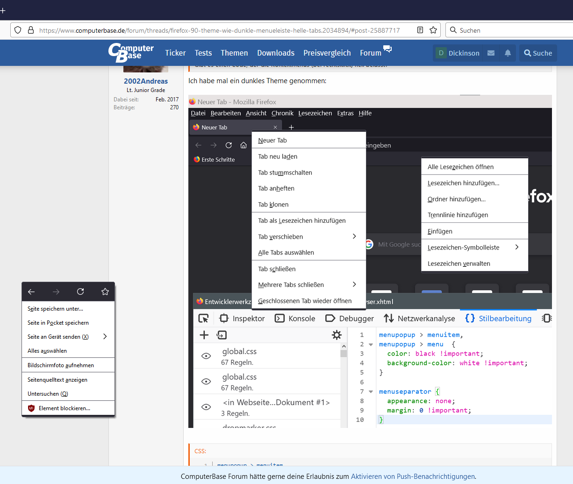
Task: Open the Tests navigation link
Action: tap(203, 53)
